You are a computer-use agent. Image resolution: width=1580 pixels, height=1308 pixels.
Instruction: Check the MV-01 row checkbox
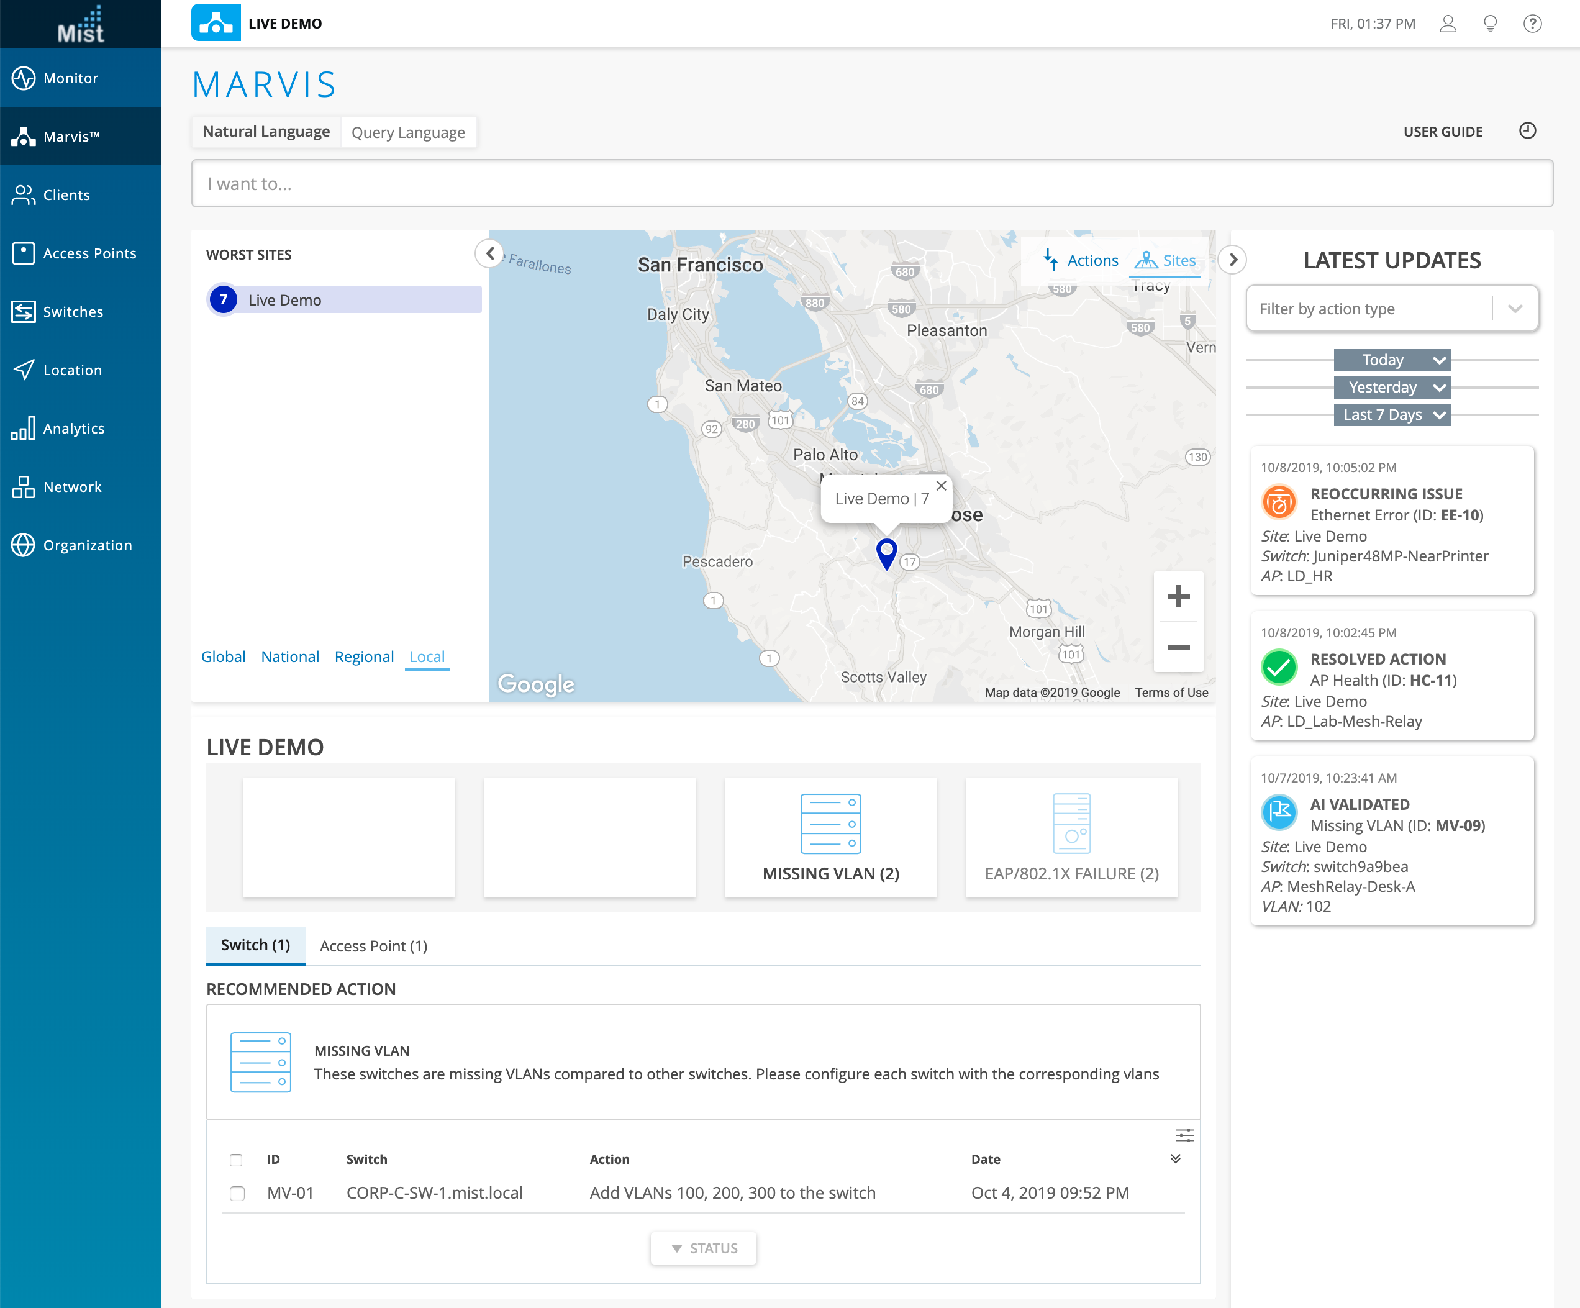(237, 1194)
